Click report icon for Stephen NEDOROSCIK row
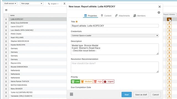This screenshot has height=99, width=177. pyautogui.click(x=169, y=41)
